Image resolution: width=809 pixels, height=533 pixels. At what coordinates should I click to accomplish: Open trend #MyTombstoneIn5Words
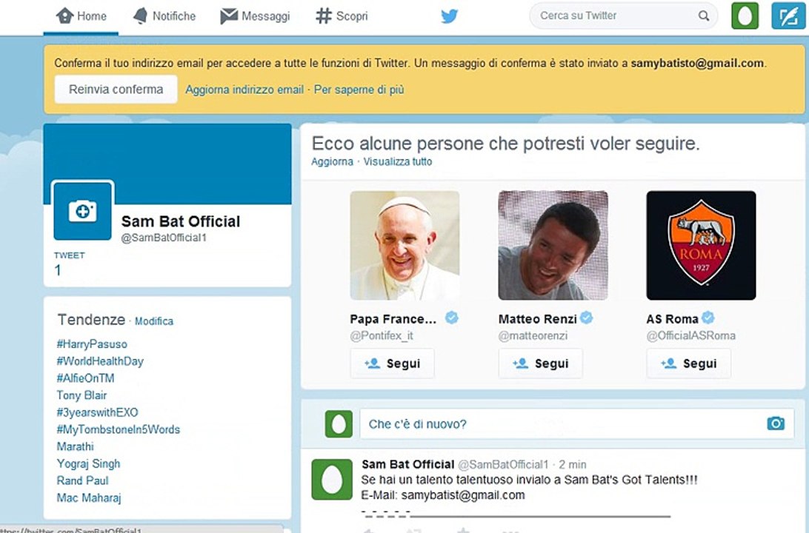pyautogui.click(x=118, y=429)
